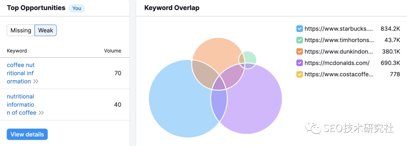Open the coffee nutritional information keyword link
Viewport: 407px width, 146px height.
pyautogui.click(x=21, y=73)
